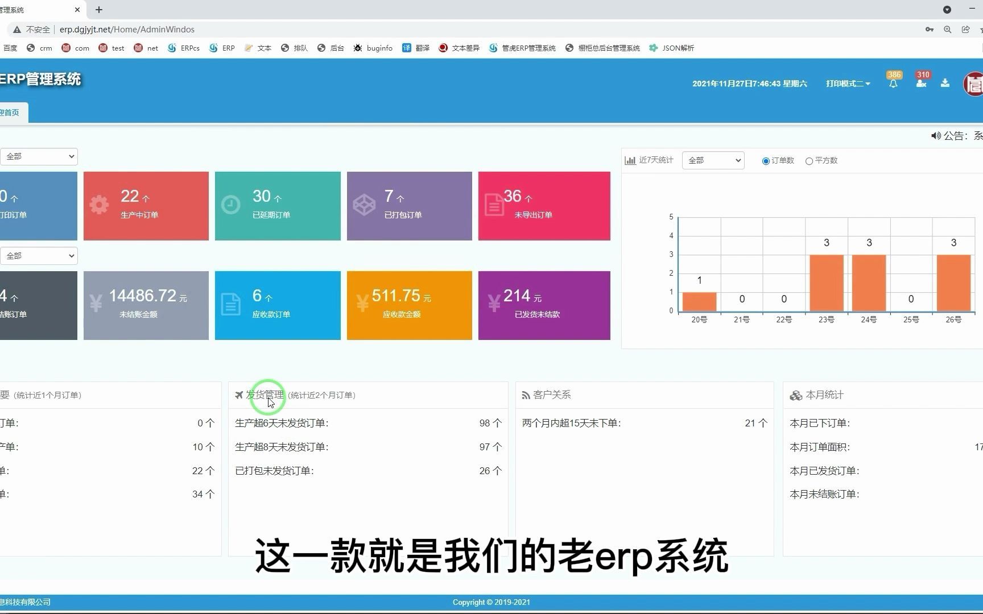Viewport: 983px width, 614px height.
Task: Click the 两个月内超15天未下单 row
Action: coord(645,423)
